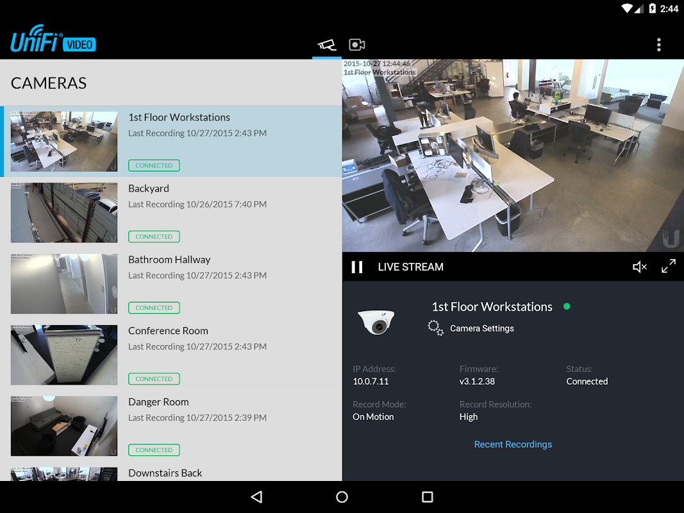Tap CONNECTED badge for 1st Floor Workstations
The image size is (684, 513).
click(154, 166)
